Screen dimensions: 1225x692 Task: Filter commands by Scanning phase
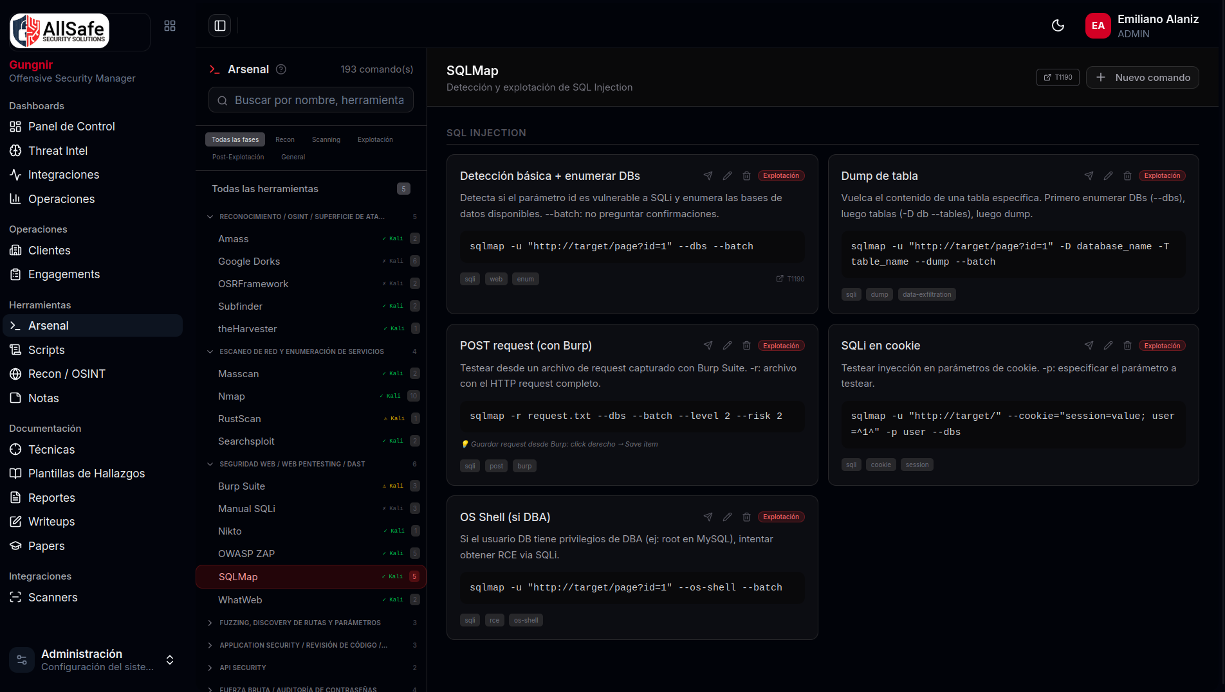coord(326,139)
